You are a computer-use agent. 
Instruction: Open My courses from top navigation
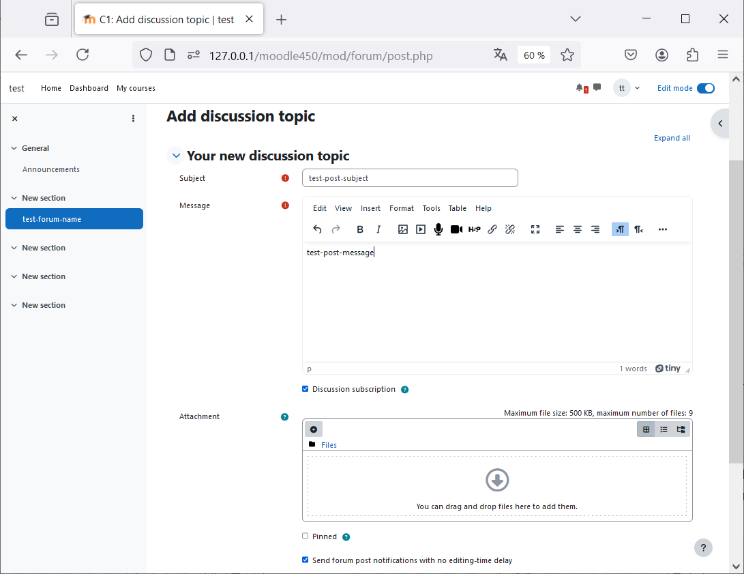136,88
